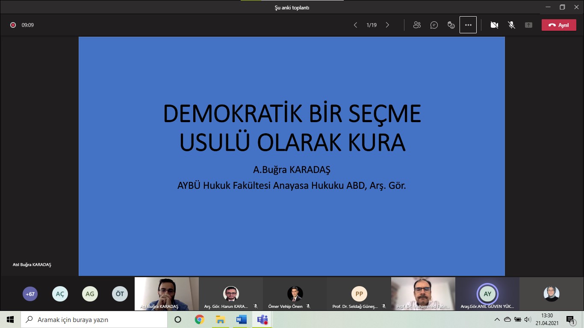Go to the previous presentation slide
The width and height of the screenshot is (584, 328).
[x=355, y=25]
